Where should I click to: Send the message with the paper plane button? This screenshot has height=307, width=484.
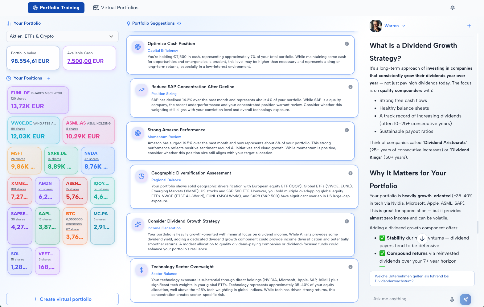click(x=465, y=299)
